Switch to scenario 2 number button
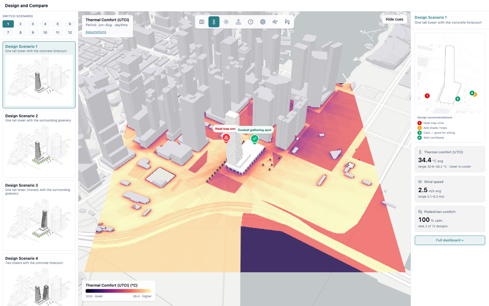489x306 pixels. [20, 24]
